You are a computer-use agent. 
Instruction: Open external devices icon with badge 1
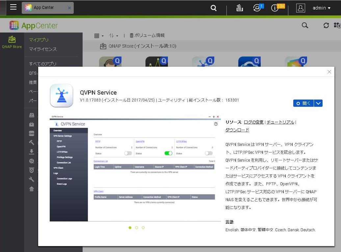(x=258, y=8)
